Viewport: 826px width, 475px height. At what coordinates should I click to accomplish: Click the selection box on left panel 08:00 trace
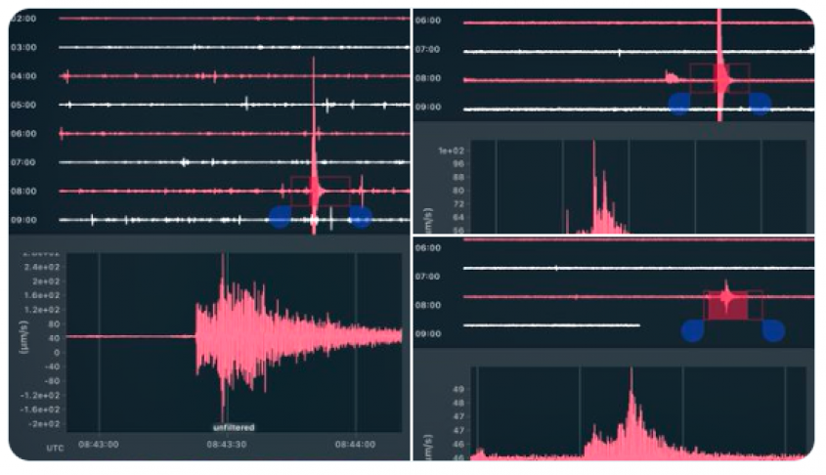coord(320,191)
